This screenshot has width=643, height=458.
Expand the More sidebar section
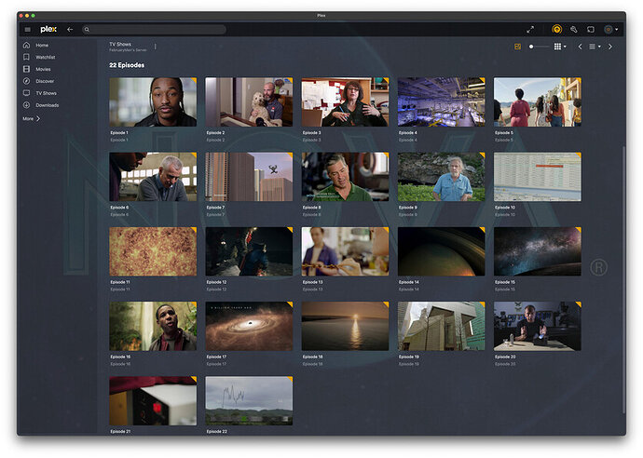tap(32, 118)
